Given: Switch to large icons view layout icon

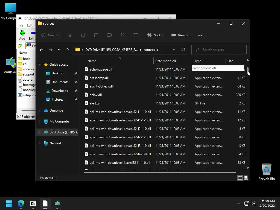Looking at the screenshot, I should click(246, 178).
